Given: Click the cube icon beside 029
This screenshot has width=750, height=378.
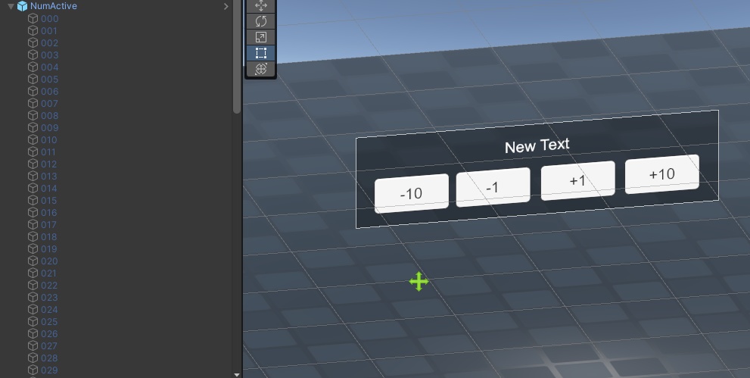Looking at the screenshot, I should click(x=33, y=370).
